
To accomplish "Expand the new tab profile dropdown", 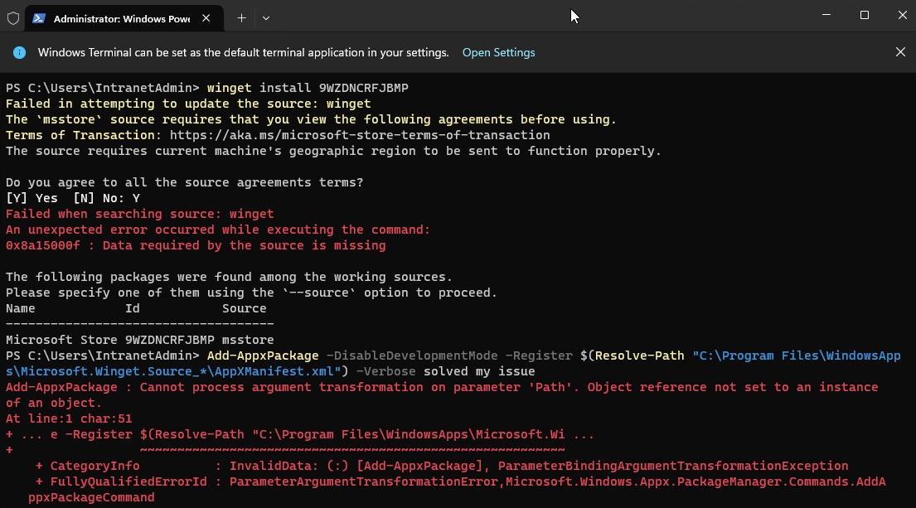I will click(266, 17).
